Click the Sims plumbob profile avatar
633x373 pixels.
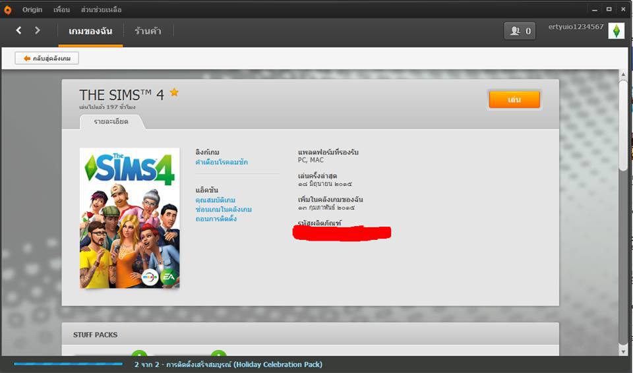(x=616, y=31)
